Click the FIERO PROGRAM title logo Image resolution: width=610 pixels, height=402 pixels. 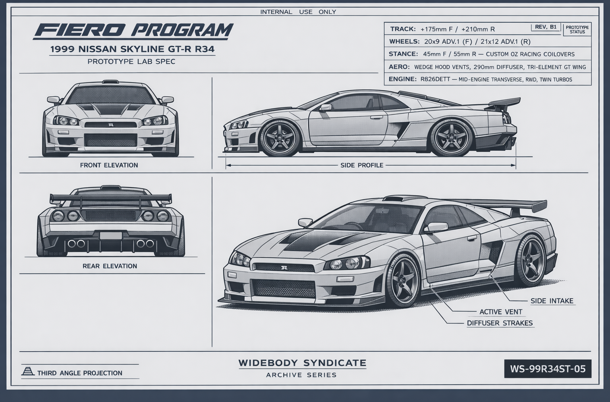coord(133,31)
